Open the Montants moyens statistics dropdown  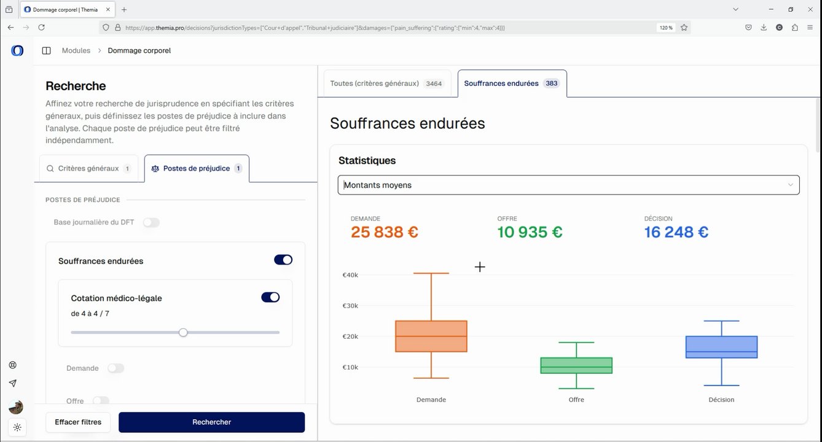point(568,185)
